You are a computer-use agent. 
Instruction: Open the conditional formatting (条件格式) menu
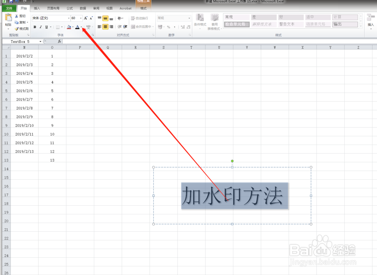[x=200, y=23]
